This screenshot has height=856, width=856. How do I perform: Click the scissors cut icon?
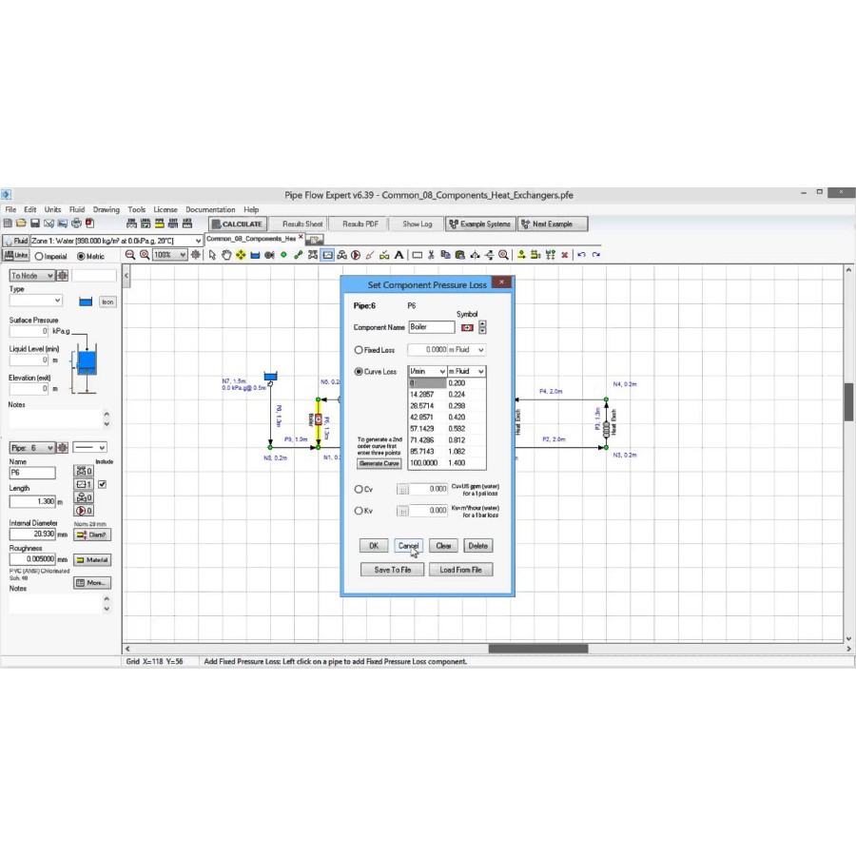[x=431, y=255]
